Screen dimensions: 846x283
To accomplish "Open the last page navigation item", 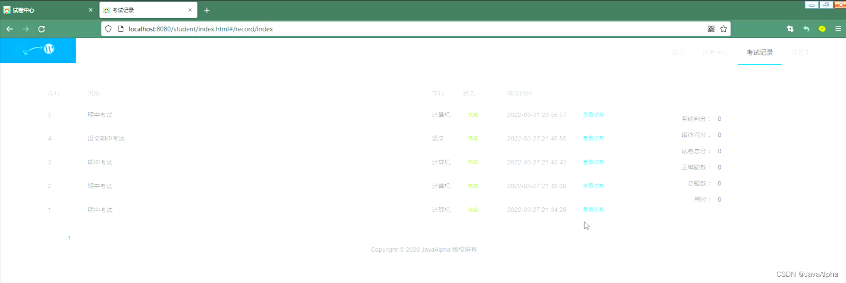I will [800, 52].
